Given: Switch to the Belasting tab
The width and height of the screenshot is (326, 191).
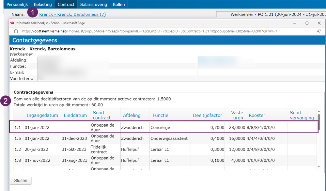Looking at the screenshot, I should (43, 4).
